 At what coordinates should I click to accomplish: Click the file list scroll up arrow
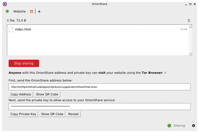(x=190, y=26)
